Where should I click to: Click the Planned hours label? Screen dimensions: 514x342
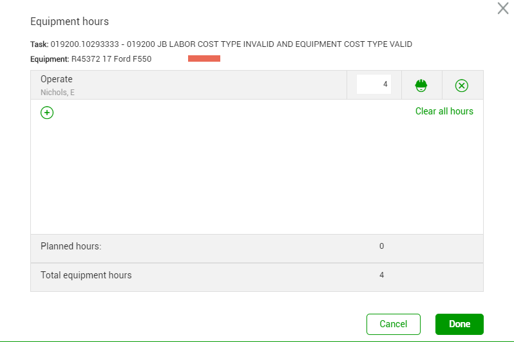[x=71, y=246]
